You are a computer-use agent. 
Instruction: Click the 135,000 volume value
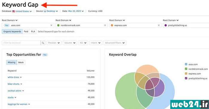click(x=90, y=77)
